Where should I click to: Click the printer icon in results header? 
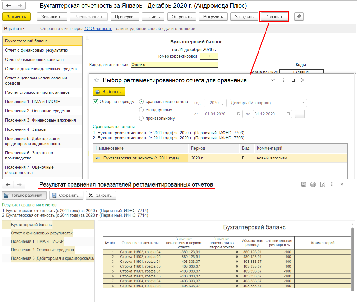point(313,184)
